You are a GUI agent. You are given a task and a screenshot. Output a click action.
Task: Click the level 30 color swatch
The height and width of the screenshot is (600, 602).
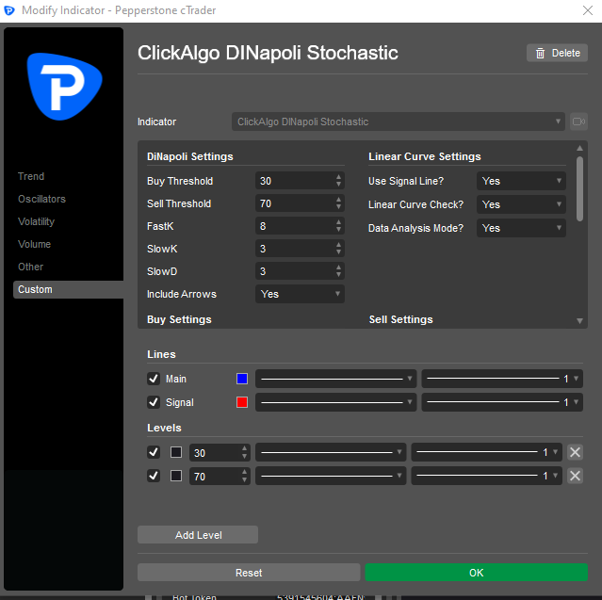pos(176,453)
